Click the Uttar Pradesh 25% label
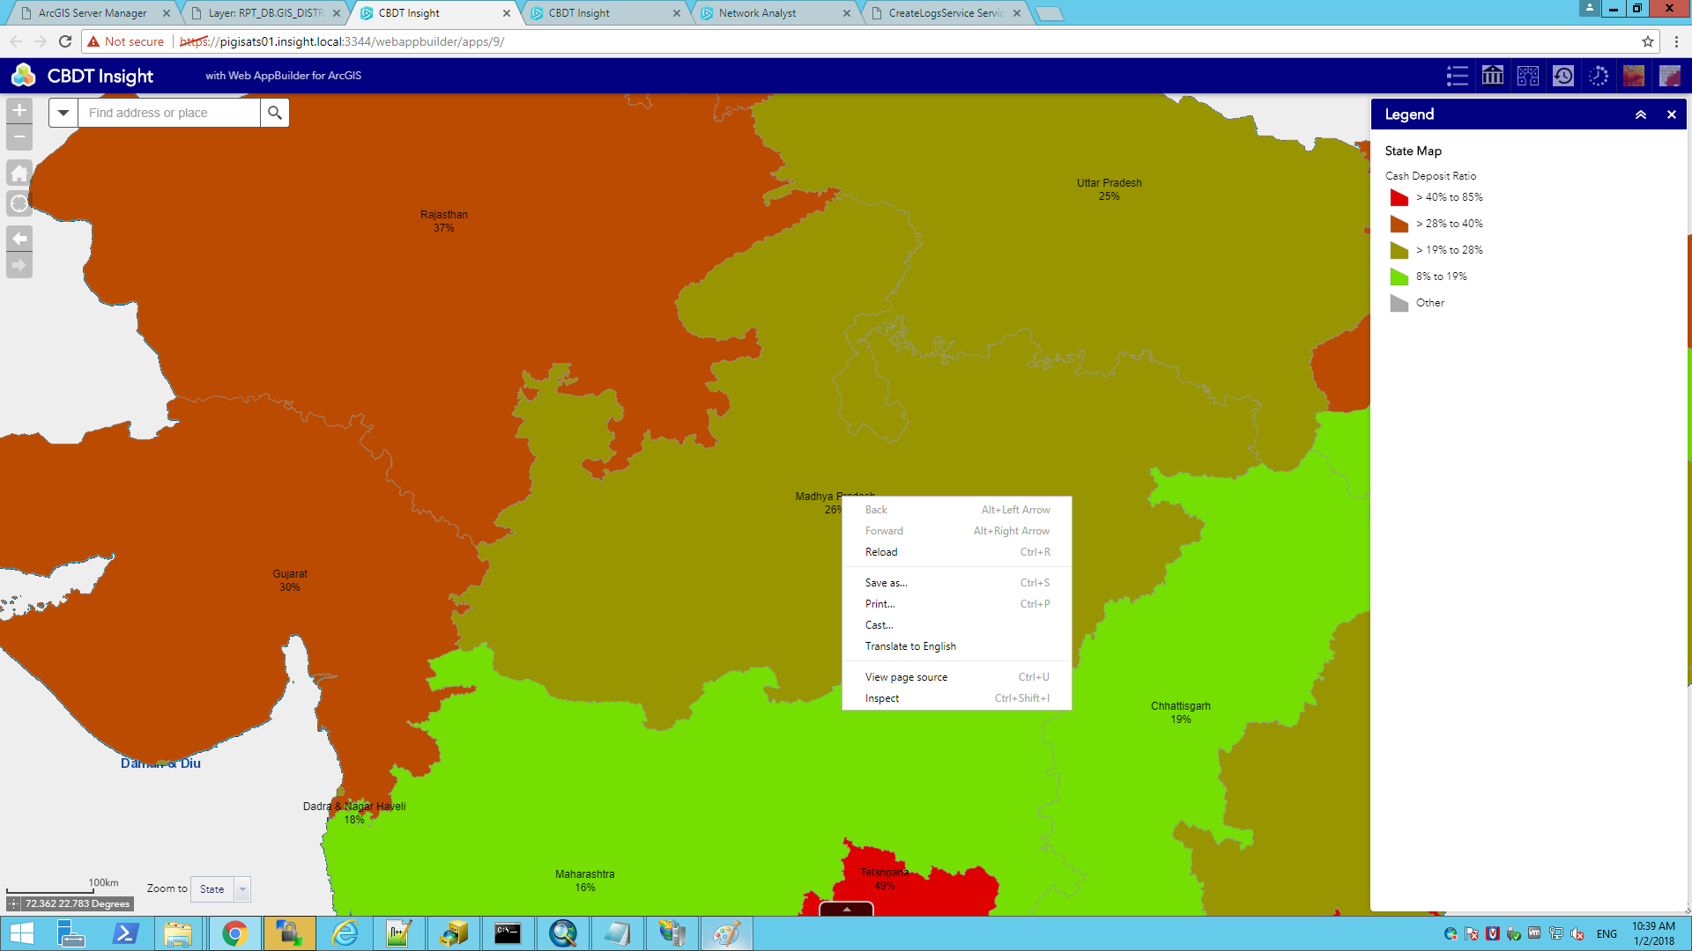The image size is (1692, 951). (1109, 189)
